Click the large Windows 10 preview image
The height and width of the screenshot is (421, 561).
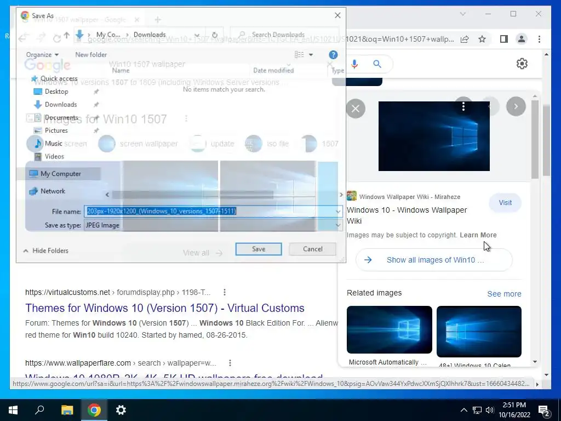(x=434, y=136)
